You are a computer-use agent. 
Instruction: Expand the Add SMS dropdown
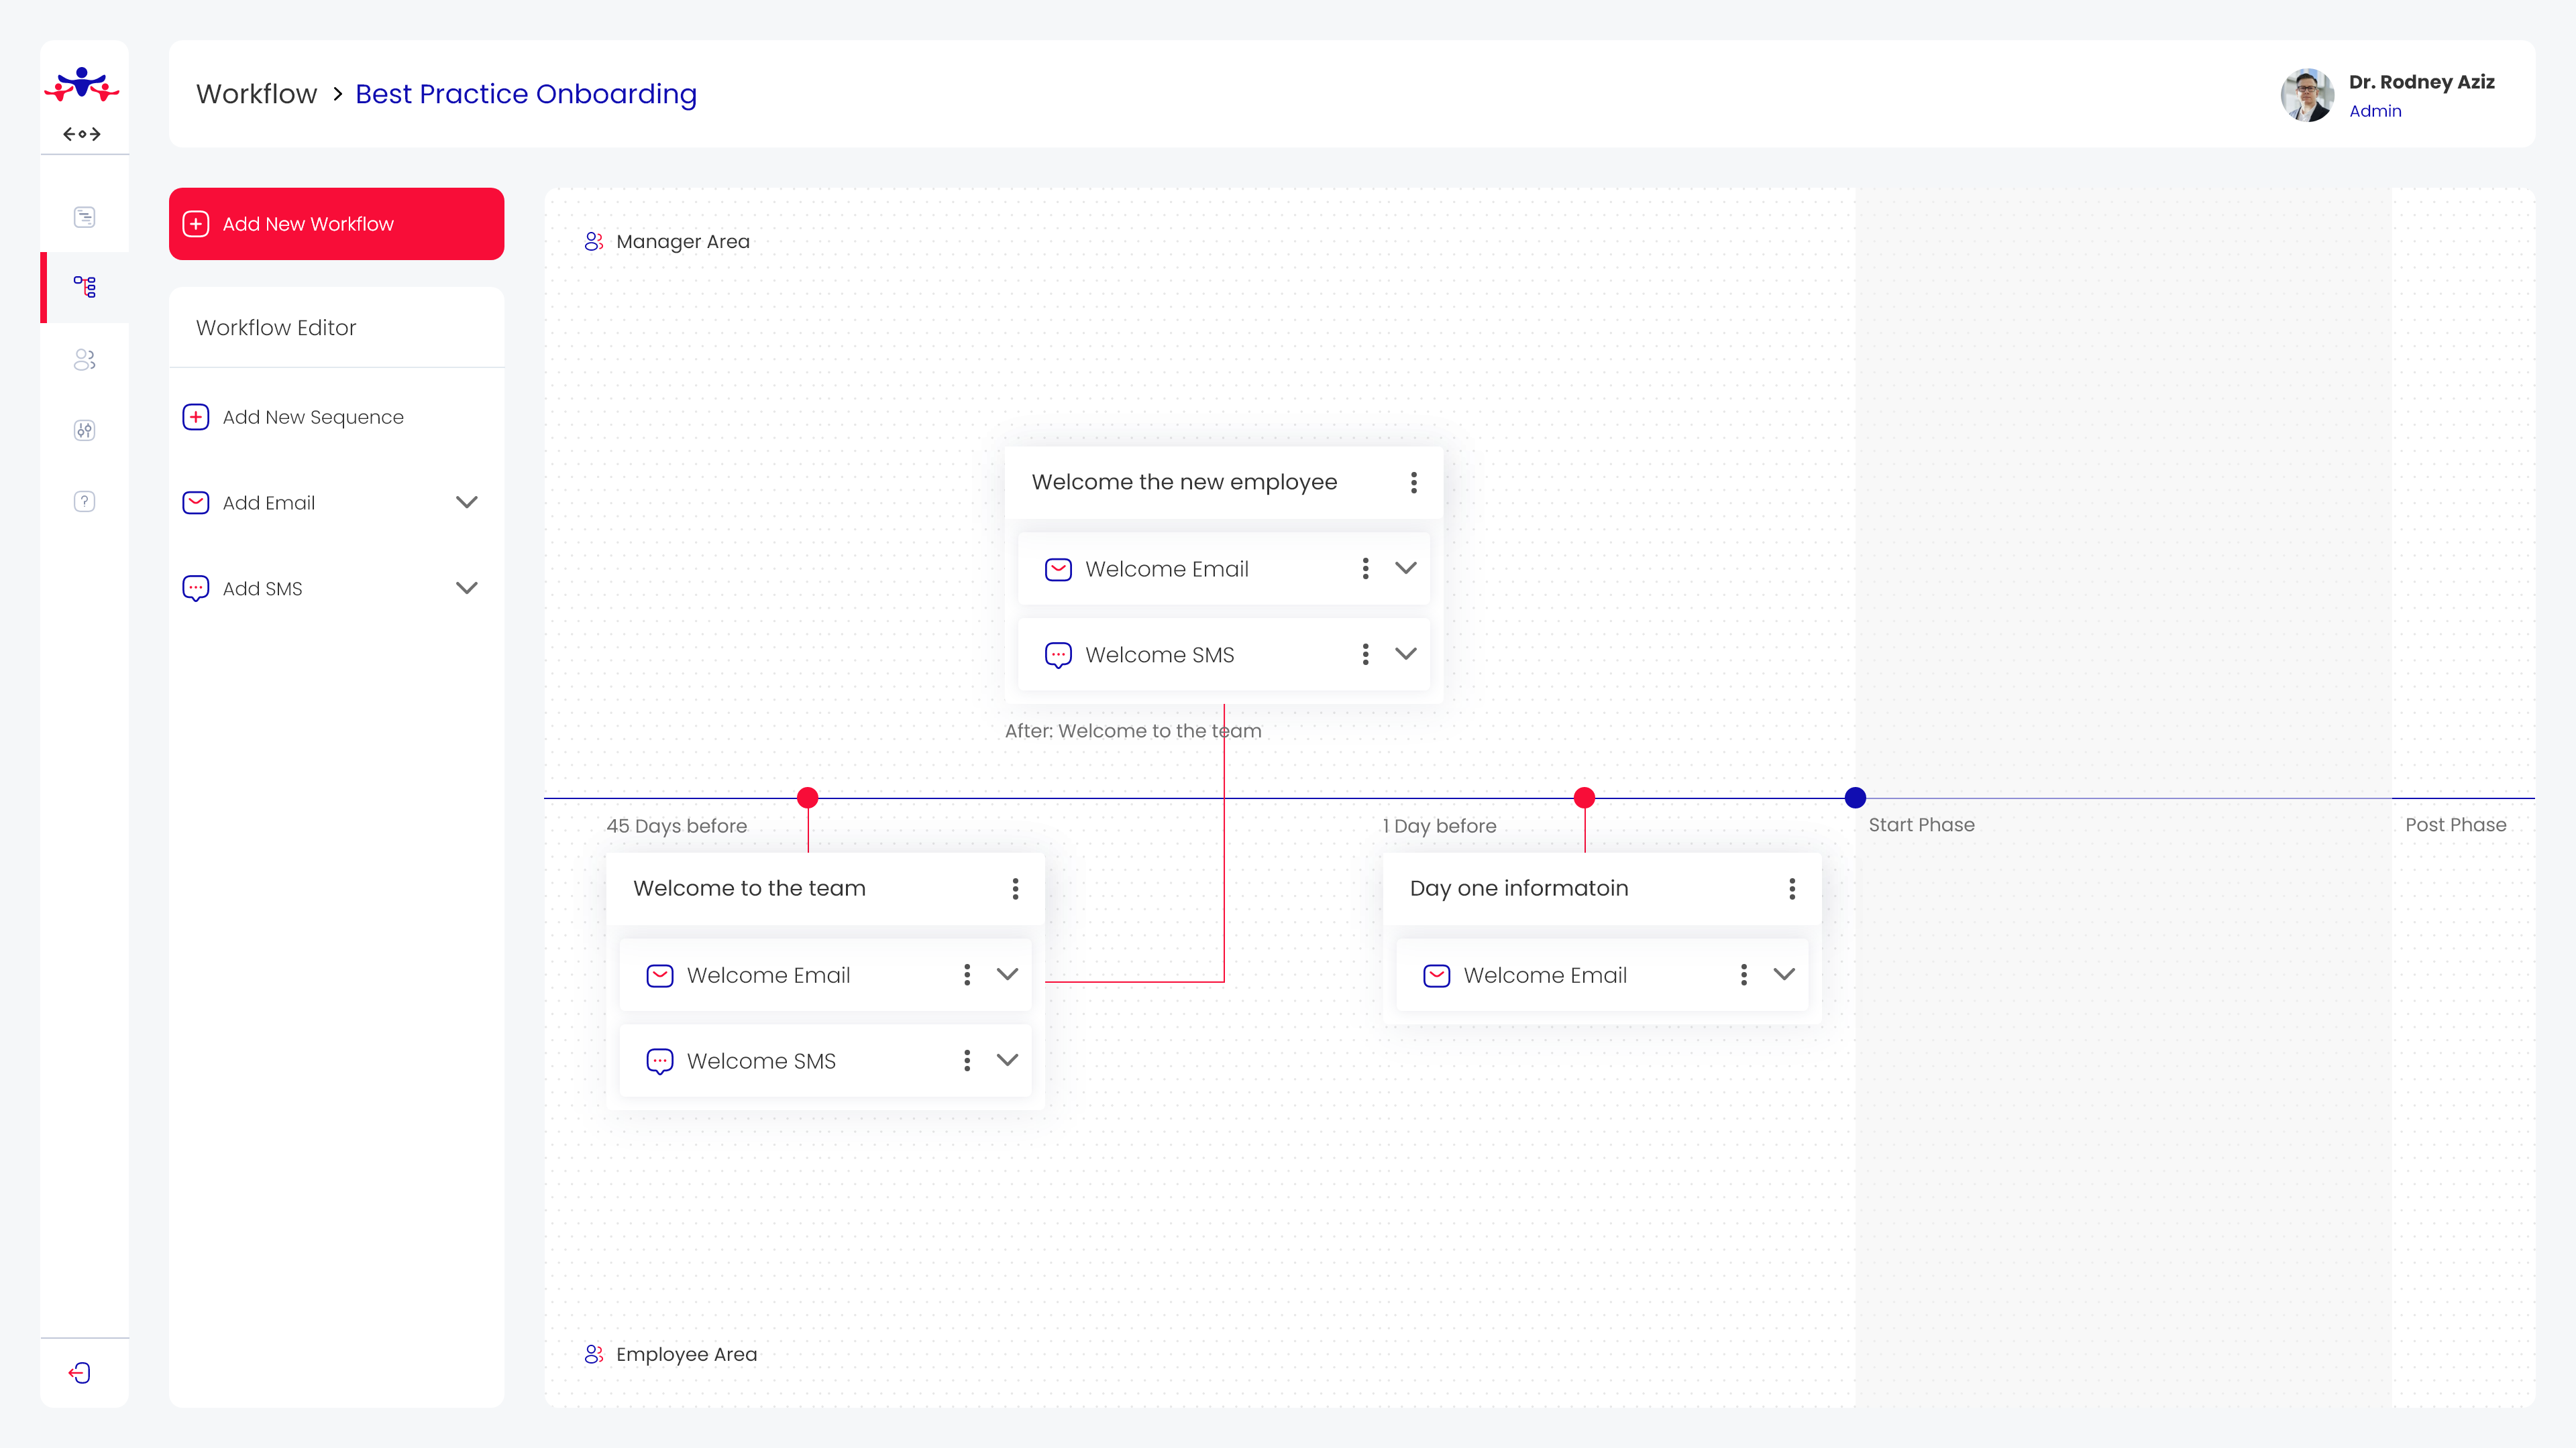pyautogui.click(x=466, y=589)
